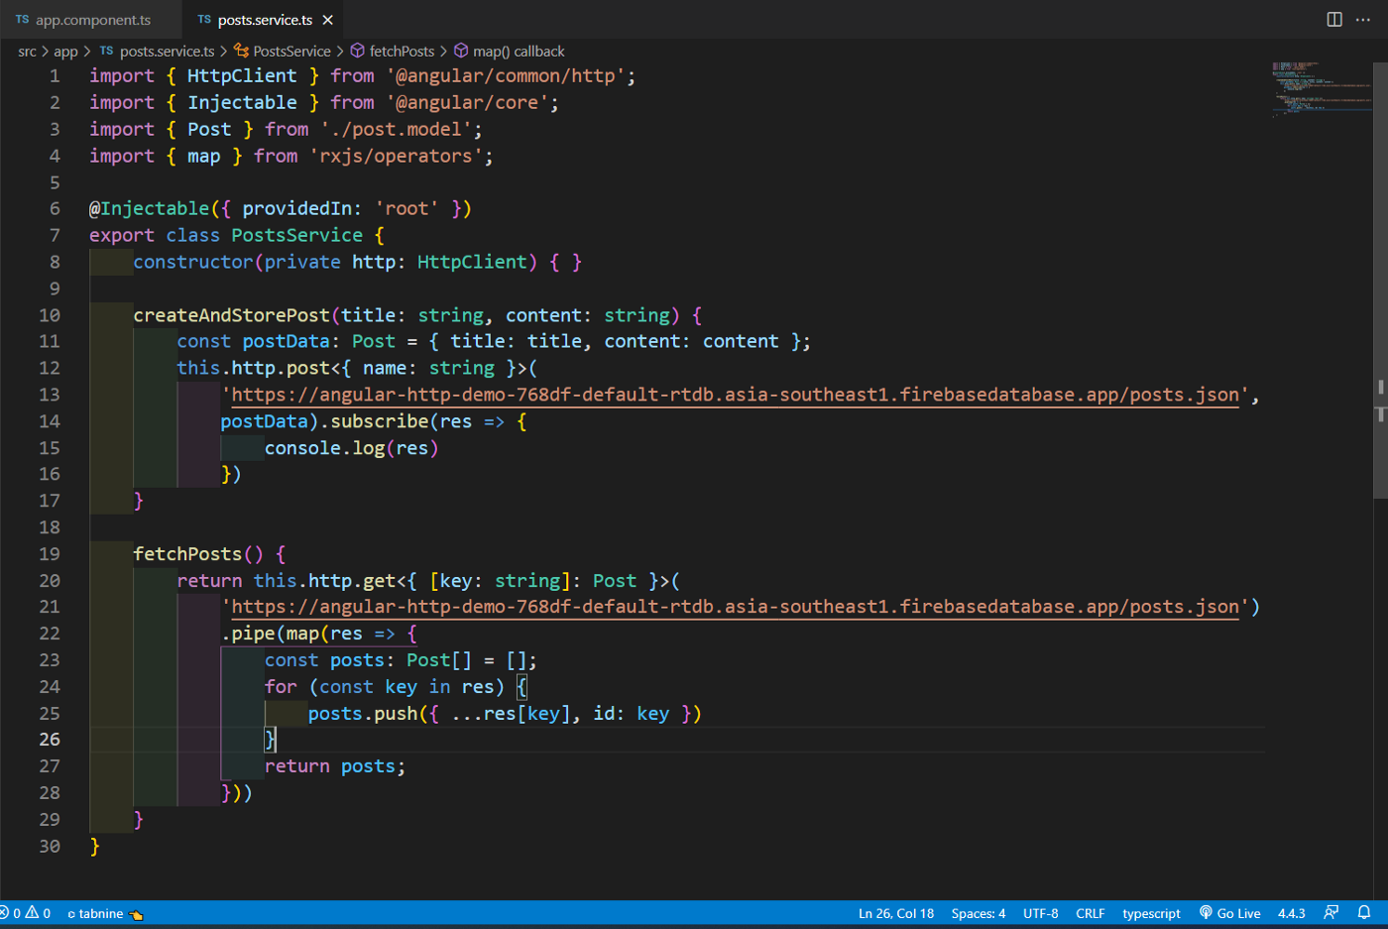Viewport: 1388px width, 929px height.
Task: Click the './post.model' import path
Action: pyautogui.click(x=396, y=129)
